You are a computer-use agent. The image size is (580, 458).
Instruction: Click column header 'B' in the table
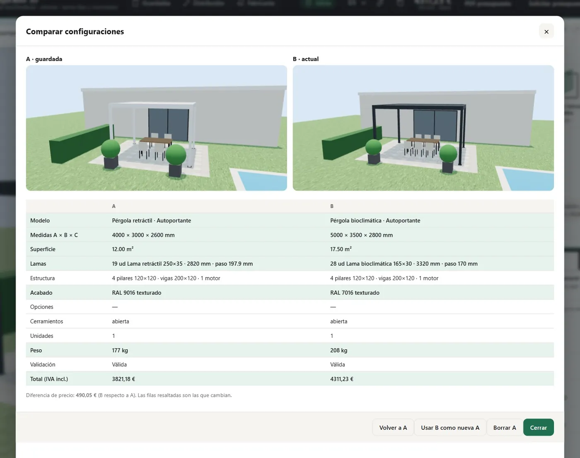(x=332, y=206)
